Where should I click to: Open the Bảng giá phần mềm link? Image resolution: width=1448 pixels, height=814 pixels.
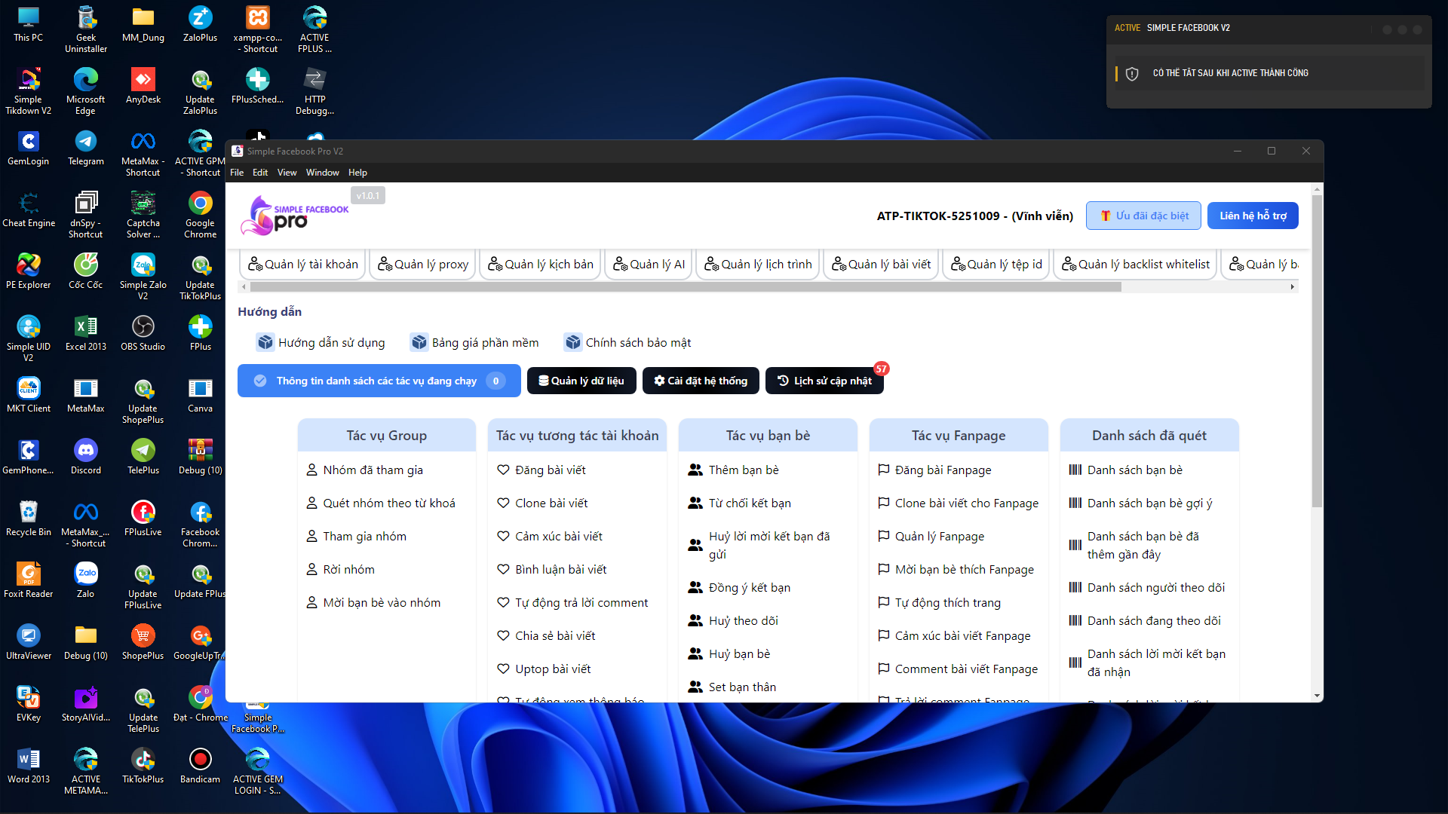(x=474, y=342)
